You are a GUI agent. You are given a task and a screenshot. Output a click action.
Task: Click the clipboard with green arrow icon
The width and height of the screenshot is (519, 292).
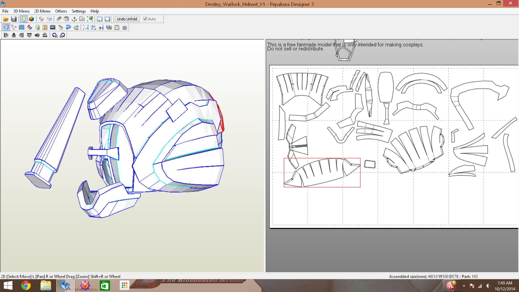117,27
